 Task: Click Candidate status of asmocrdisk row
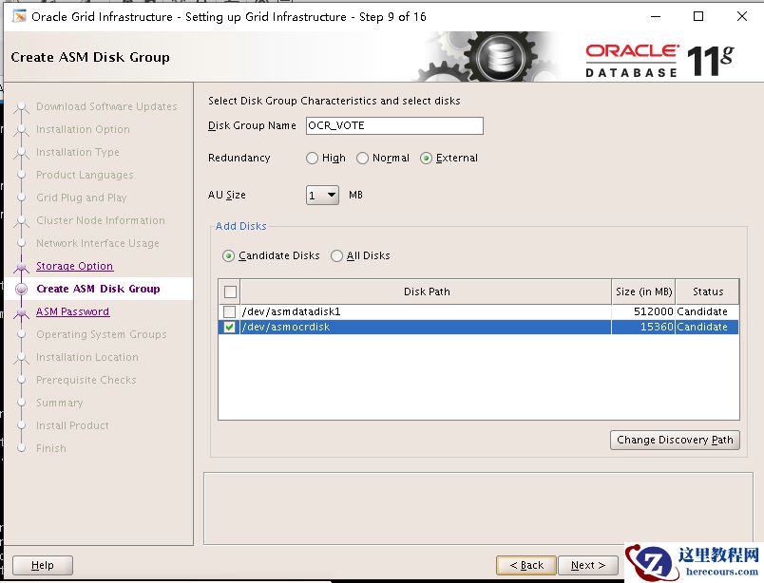[x=708, y=327]
